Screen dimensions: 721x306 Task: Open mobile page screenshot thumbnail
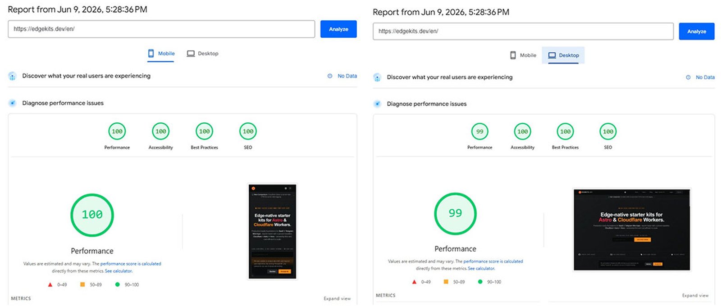(x=273, y=232)
